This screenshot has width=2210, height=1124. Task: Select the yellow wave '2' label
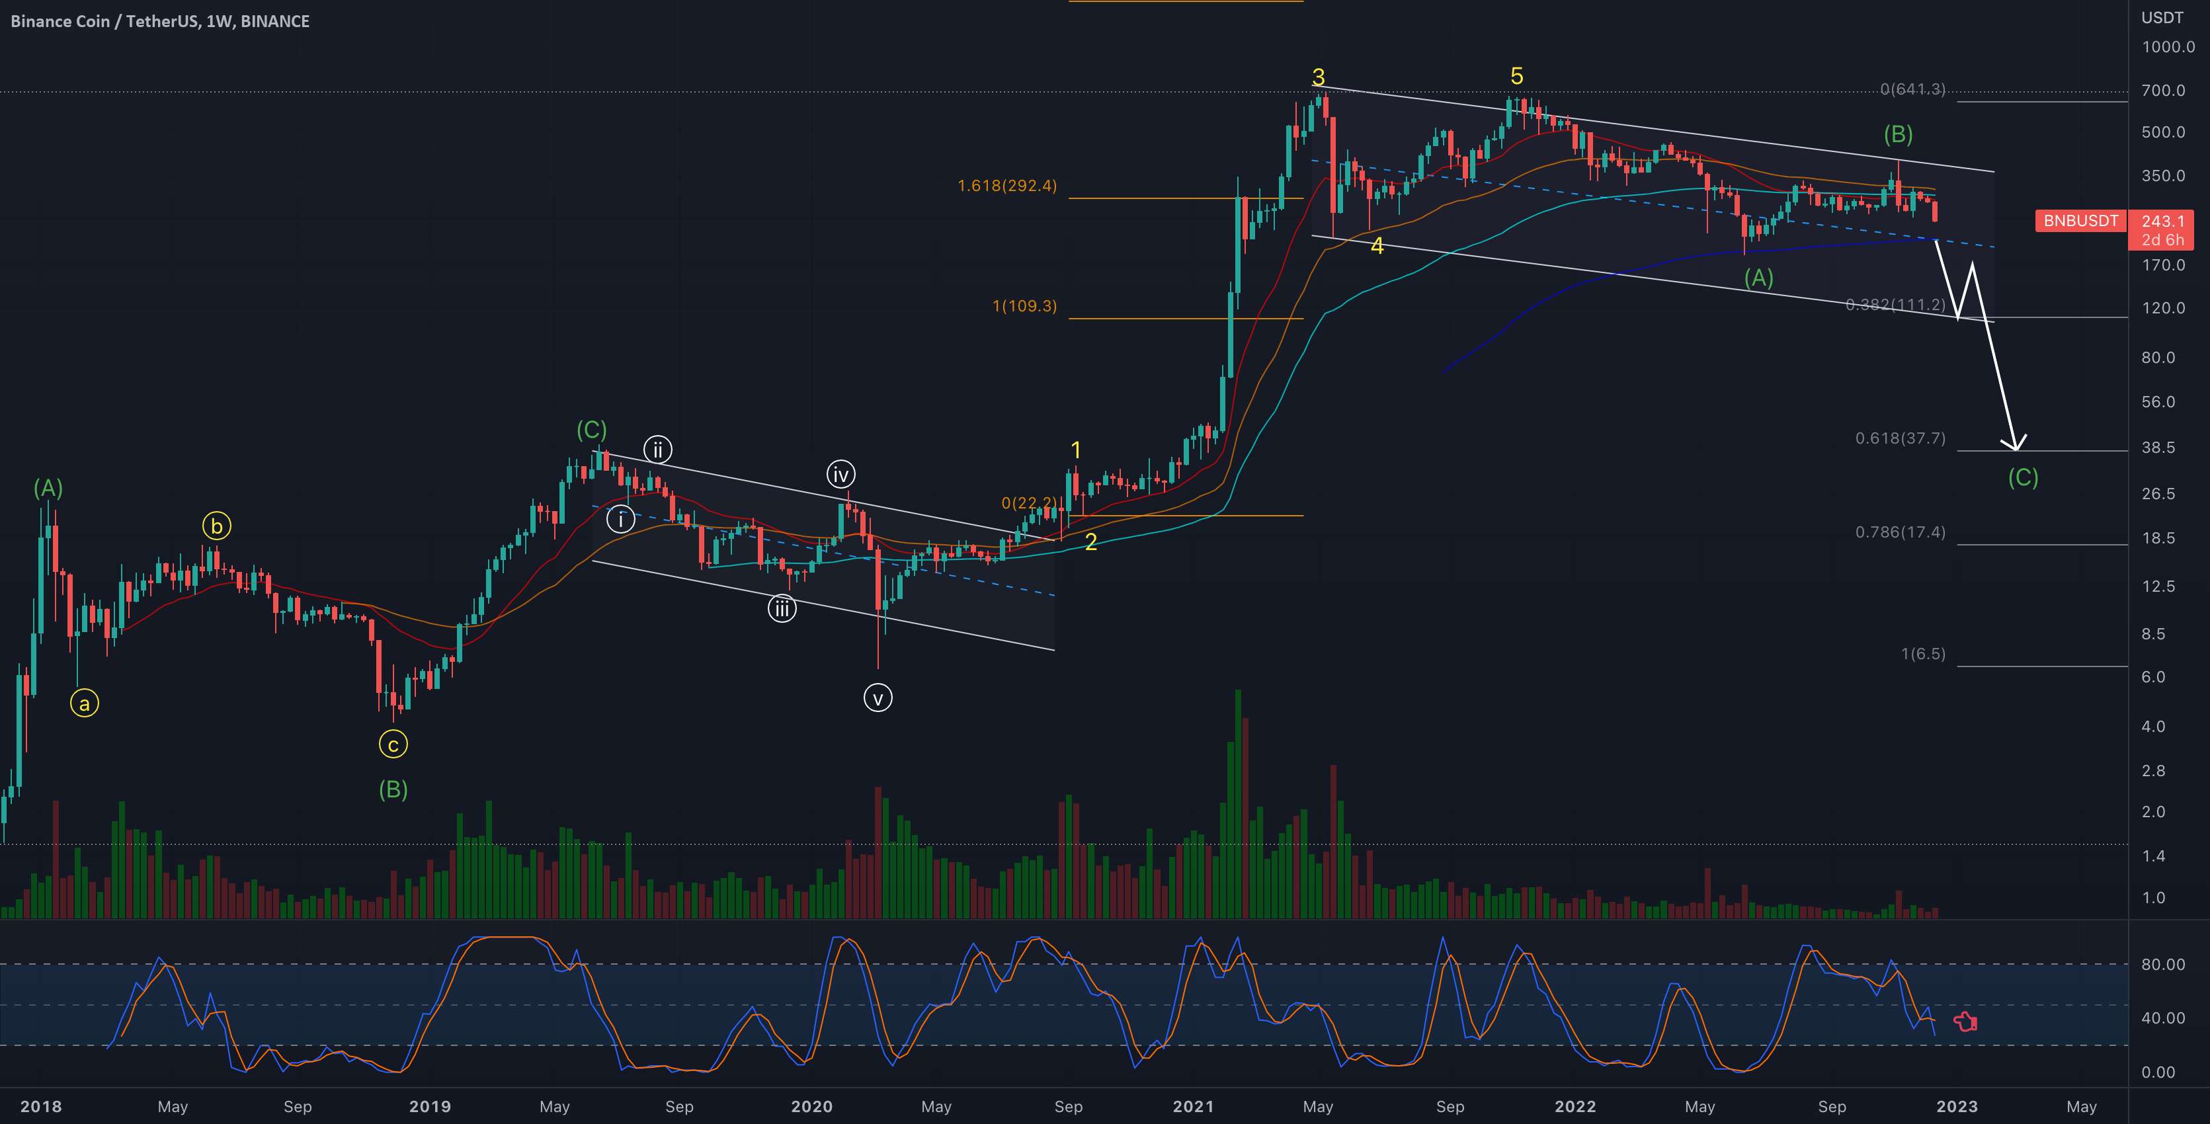tap(1090, 542)
